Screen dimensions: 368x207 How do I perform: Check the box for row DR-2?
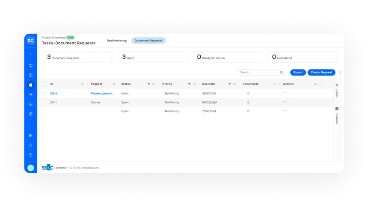[44, 93]
